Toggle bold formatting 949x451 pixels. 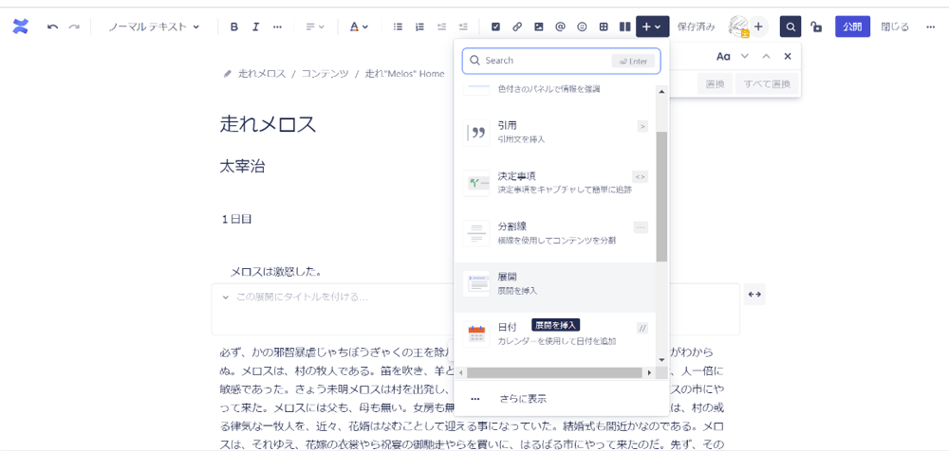pos(234,27)
